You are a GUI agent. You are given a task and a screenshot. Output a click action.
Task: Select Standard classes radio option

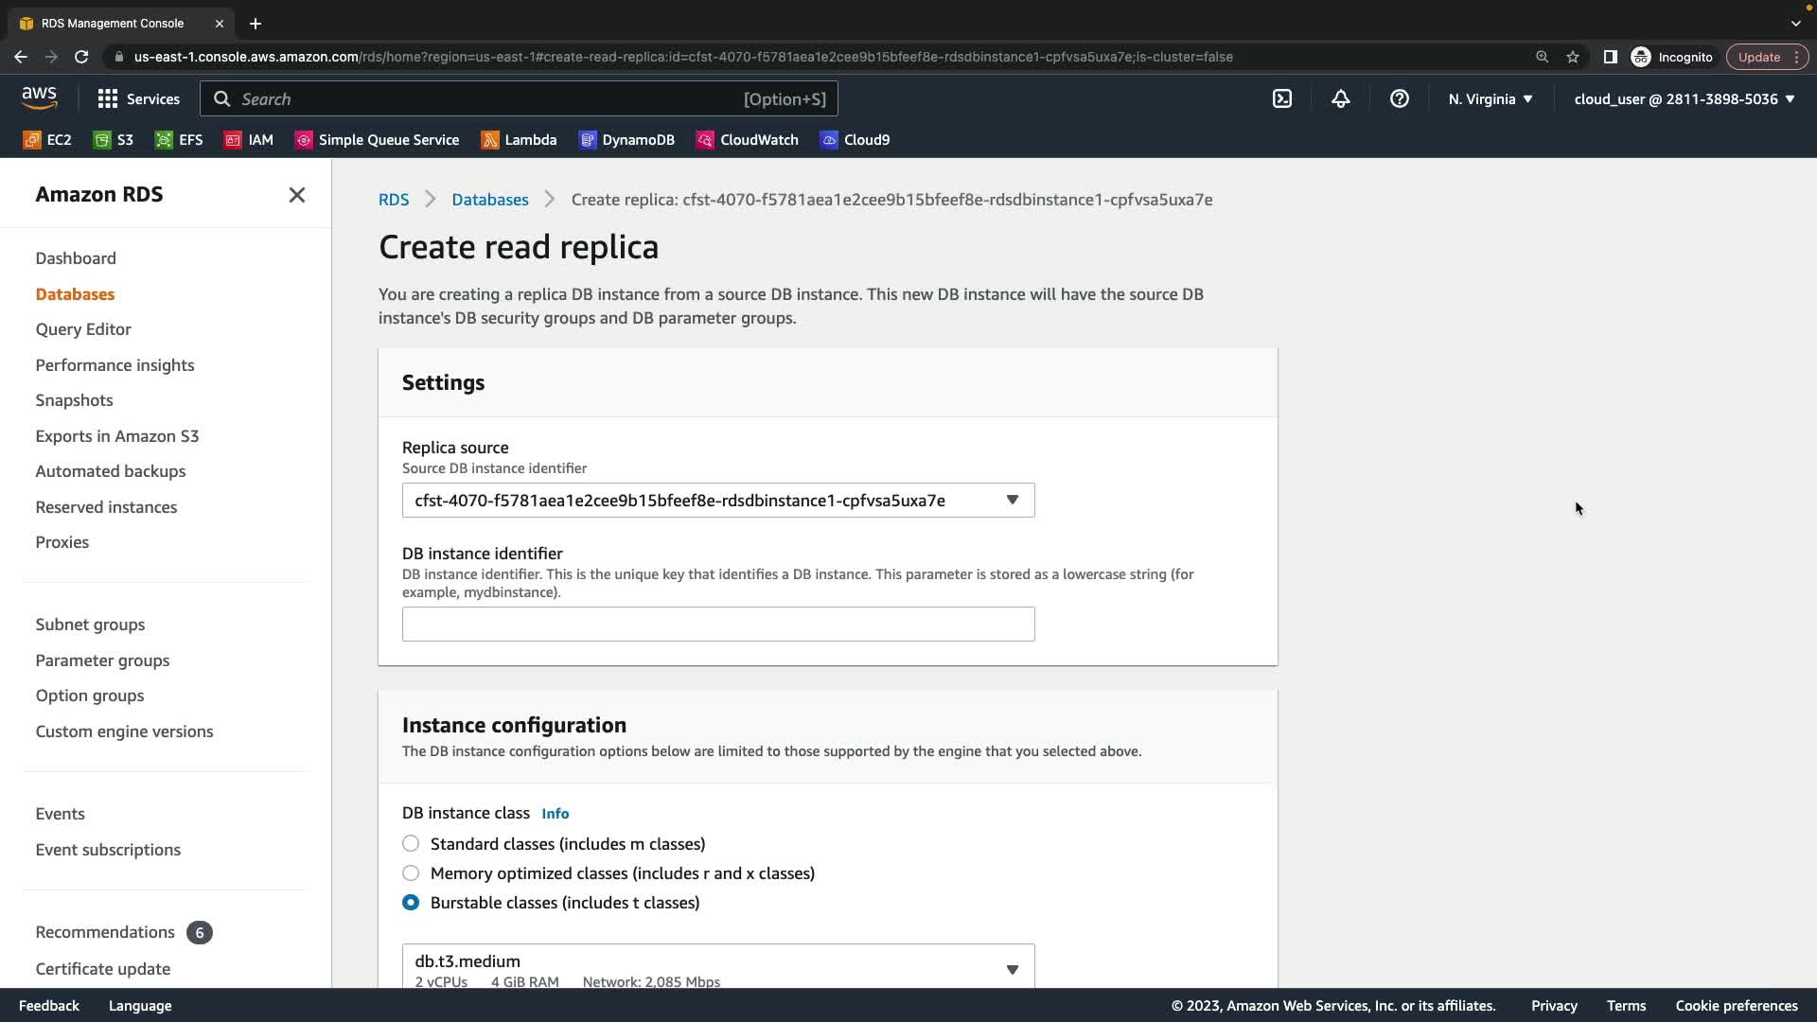(411, 843)
